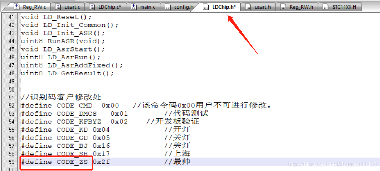Click line number 41 in the gutter
380x171 pixels.
[x=12, y=17]
